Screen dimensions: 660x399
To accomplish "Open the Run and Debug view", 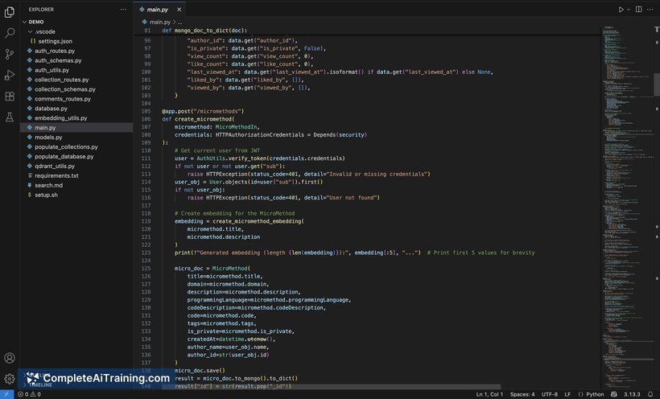I will click(x=10, y=75).
